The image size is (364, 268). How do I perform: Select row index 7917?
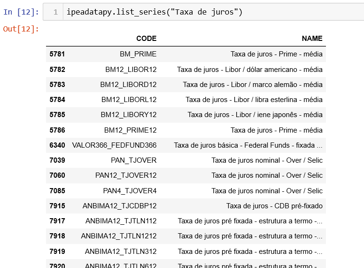(x=57, y=221)
